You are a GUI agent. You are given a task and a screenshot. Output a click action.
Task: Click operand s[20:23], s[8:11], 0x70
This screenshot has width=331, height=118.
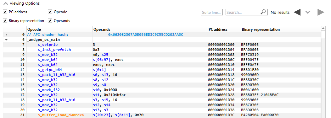pyautogui.click(x=118, y=115)
